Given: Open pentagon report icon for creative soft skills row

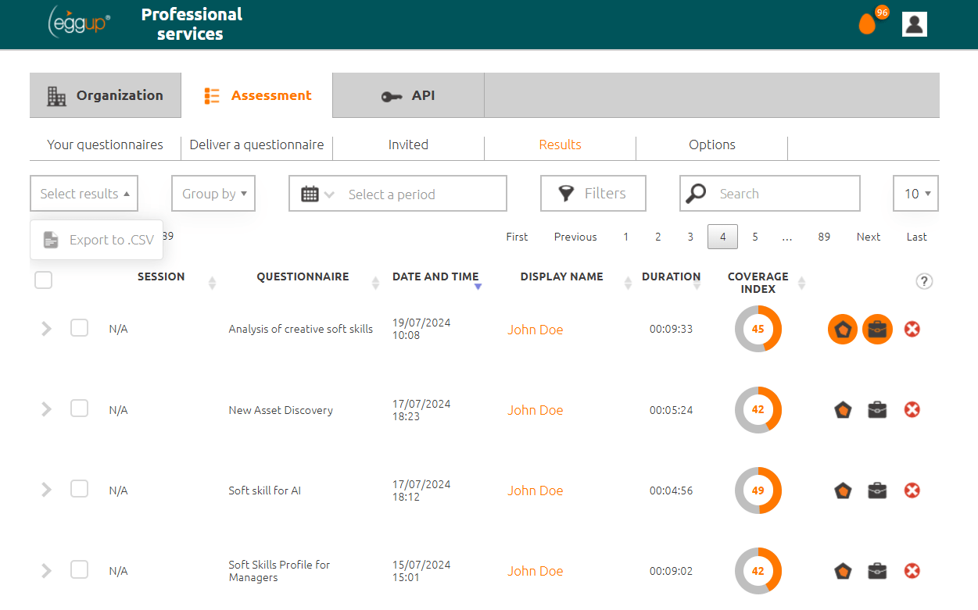Looking at the screenshot, I should click(843, 330).
